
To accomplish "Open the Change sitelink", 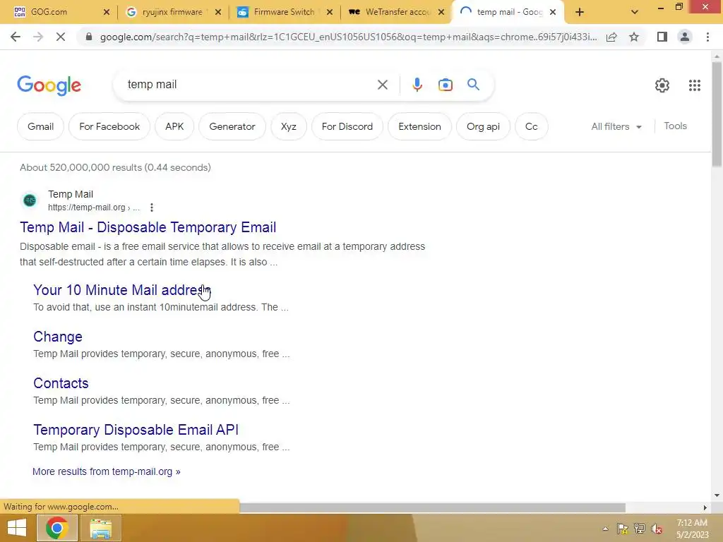I will (x=58, y=337).
